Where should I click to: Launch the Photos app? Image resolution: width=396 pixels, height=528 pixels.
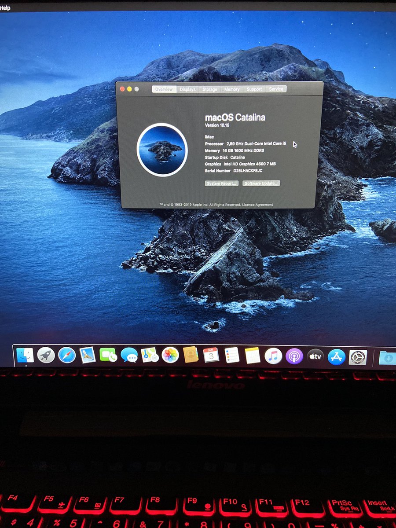tap(170, 355)
